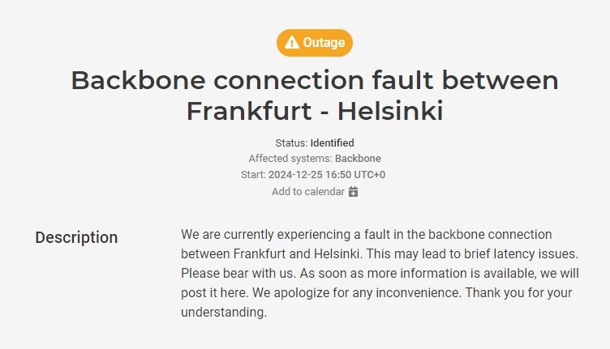This screenshot has height=349, width=610.
Task: Click the warning triangle icon in badge
Action: click(x=292, y=43)
